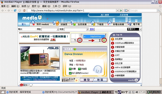The width and height of the screenshot is (162, 94).
Task: Click the EN input language tray icon
Action: click(x=119, y=92)
